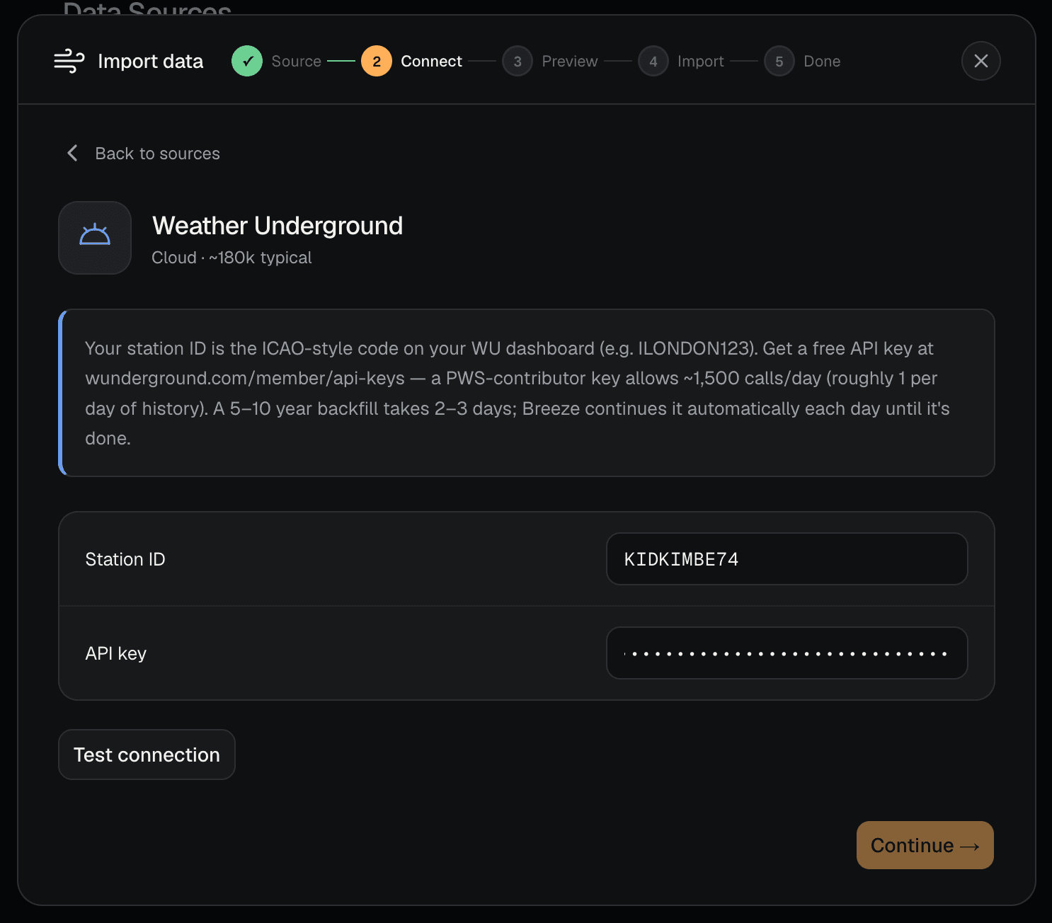Close the Import data dialog

click(x=981, y=61)
